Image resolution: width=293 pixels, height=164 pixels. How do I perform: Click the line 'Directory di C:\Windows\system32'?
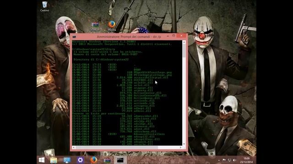pos(101,60)
